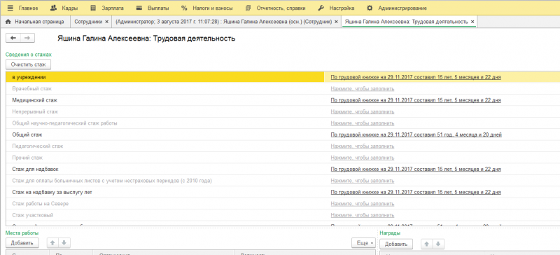The width and height of the screenshot is (560, 255).
Task: Go back with the left arrow
Action: click(13, 39)
